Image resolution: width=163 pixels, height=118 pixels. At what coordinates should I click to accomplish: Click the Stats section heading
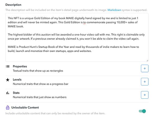point(16,93)
